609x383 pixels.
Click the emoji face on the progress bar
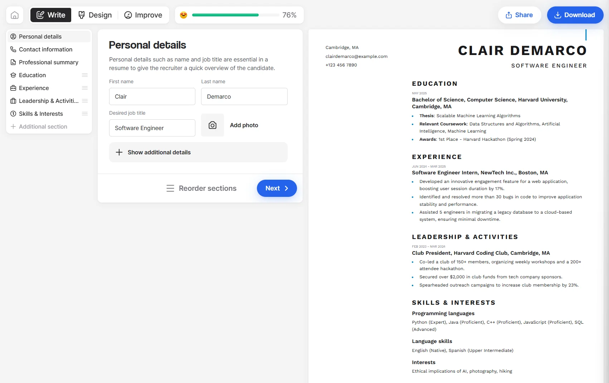[x=184, y=15]
